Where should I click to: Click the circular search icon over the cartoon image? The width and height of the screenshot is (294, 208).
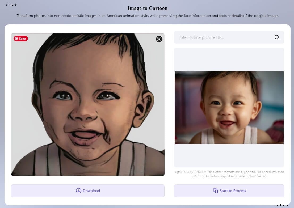(159, 39)
